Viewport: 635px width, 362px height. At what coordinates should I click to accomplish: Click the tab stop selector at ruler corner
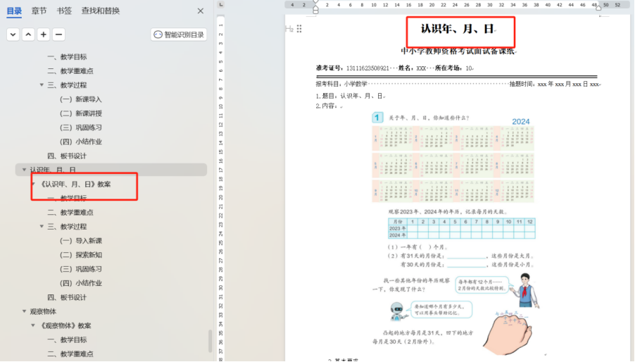tap(220, 4)
